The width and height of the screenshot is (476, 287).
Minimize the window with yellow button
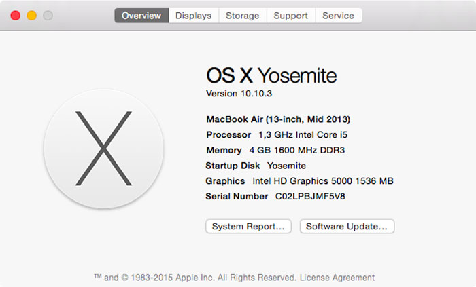click(31, 16)
